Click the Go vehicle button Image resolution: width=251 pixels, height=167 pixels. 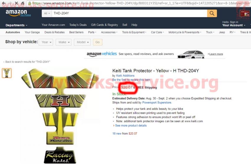click(x=97, y=42)
